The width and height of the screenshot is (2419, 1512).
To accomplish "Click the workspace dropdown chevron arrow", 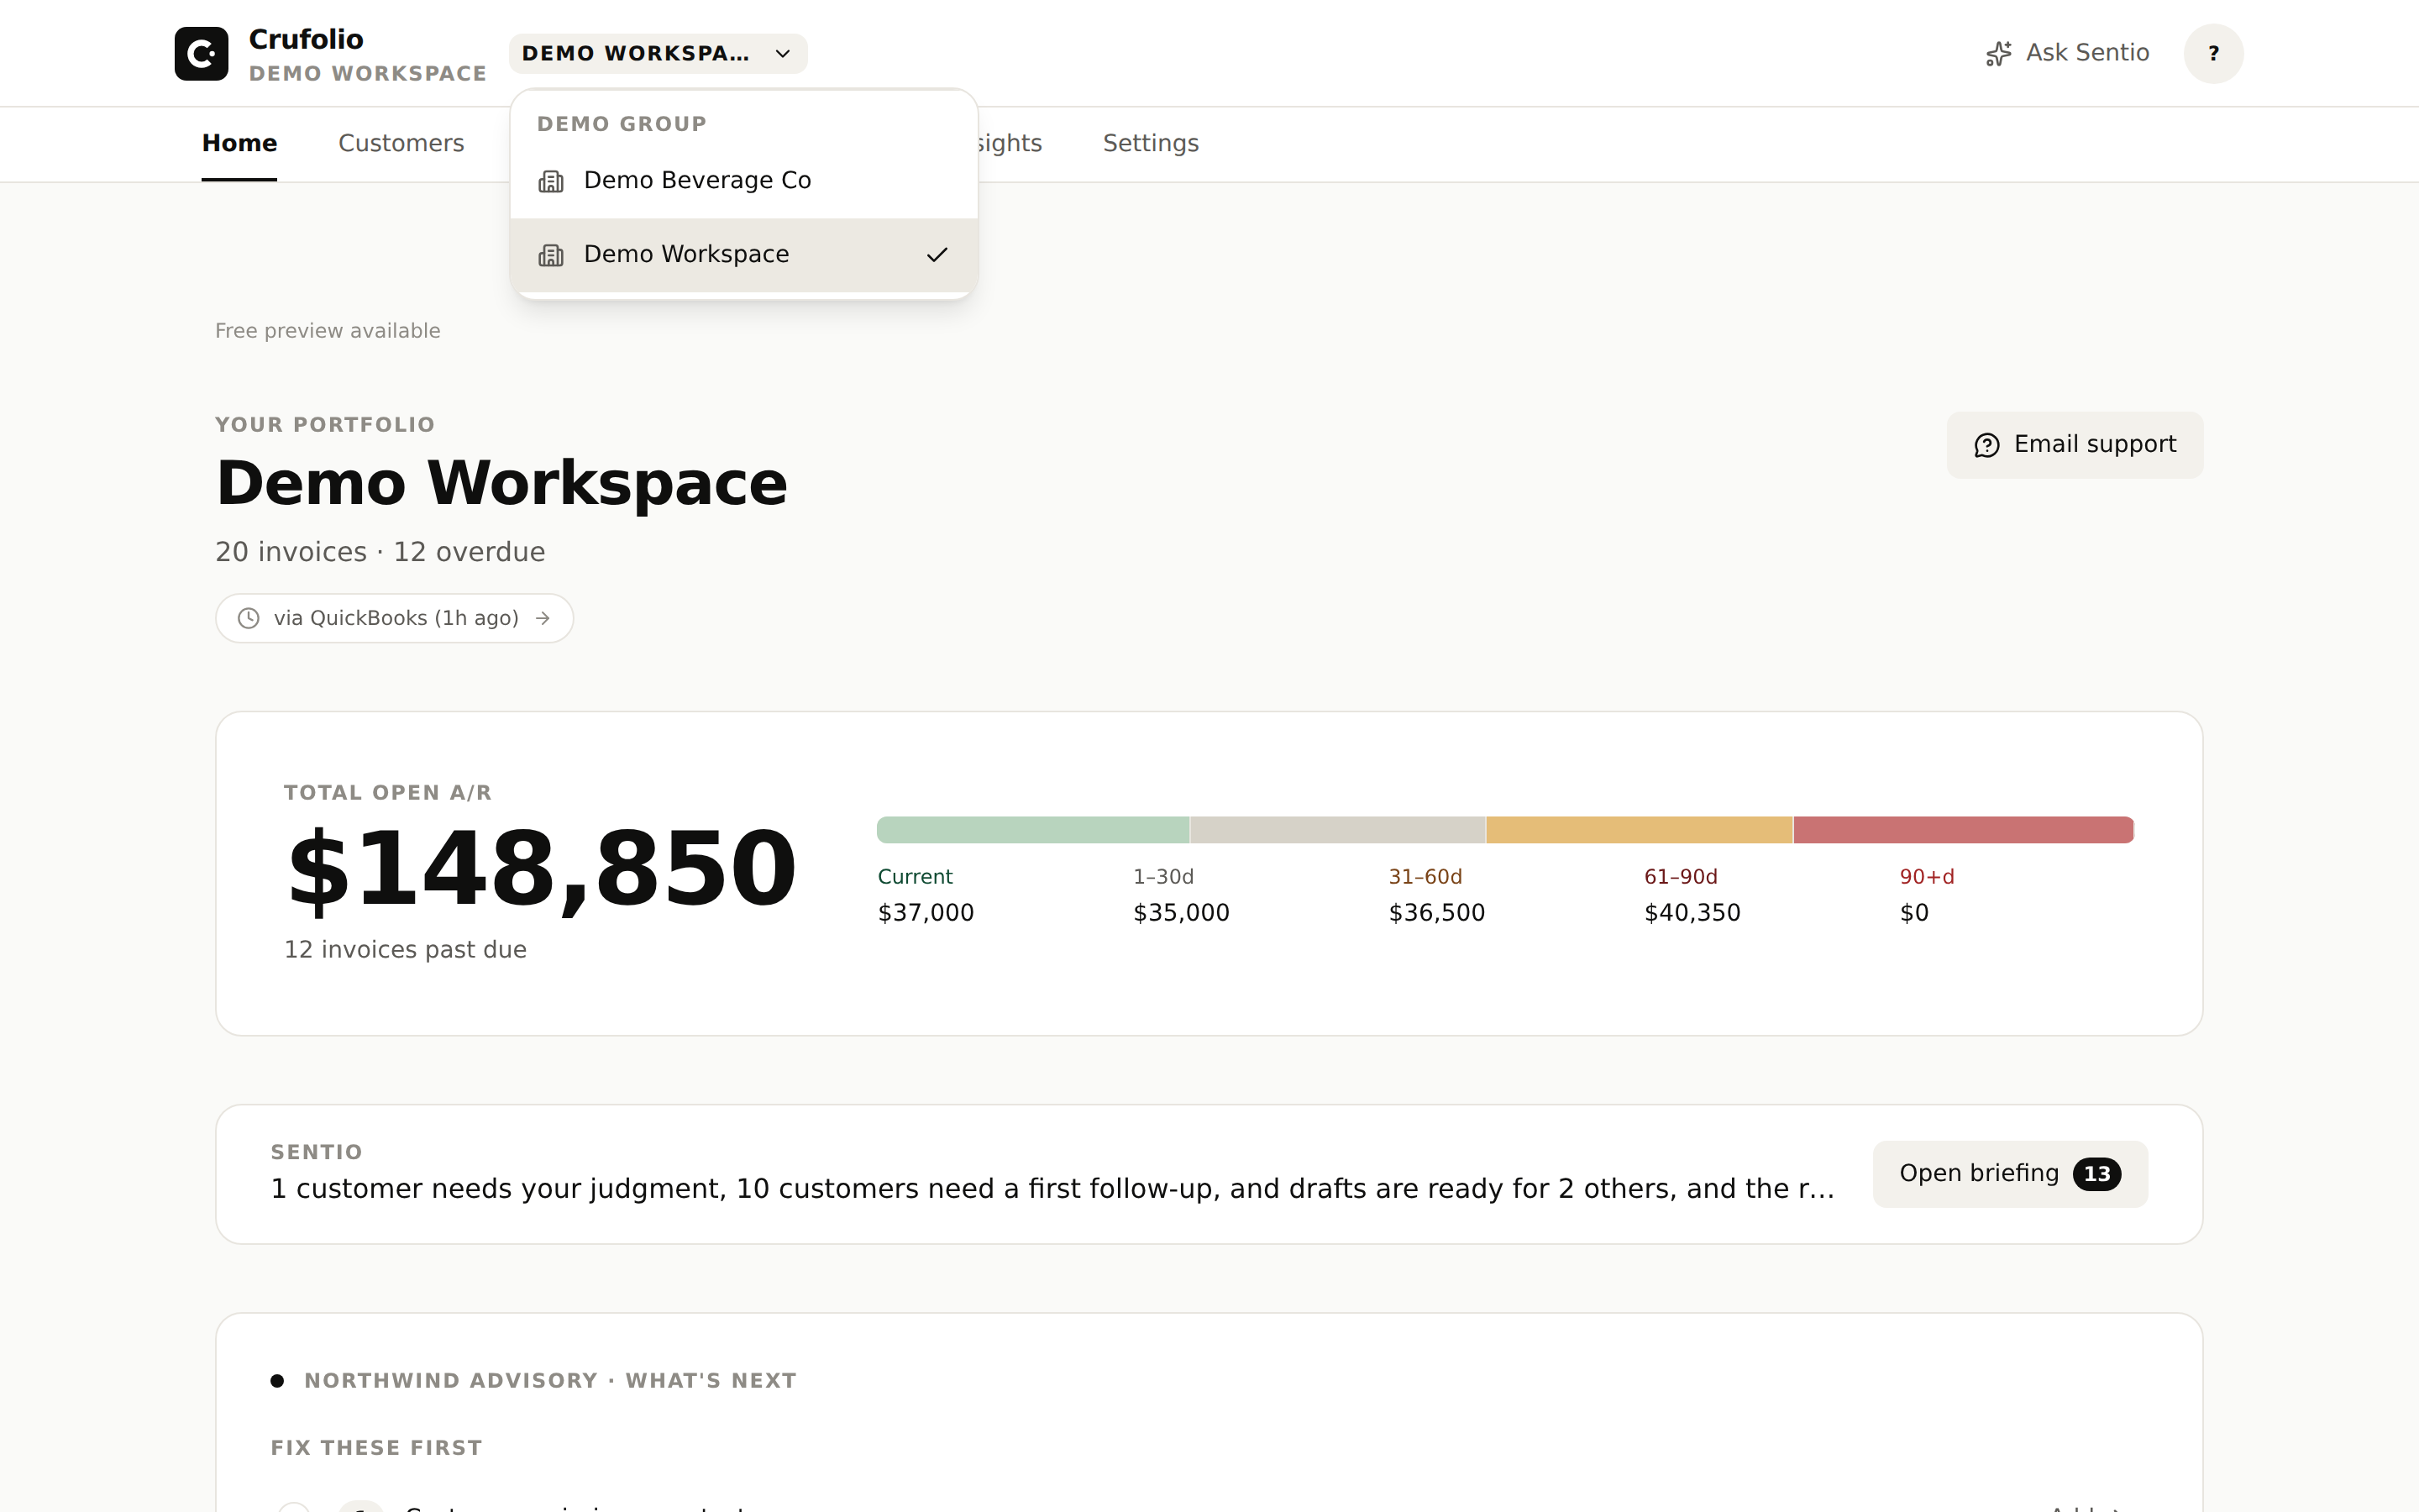I will tap(783, 54).
